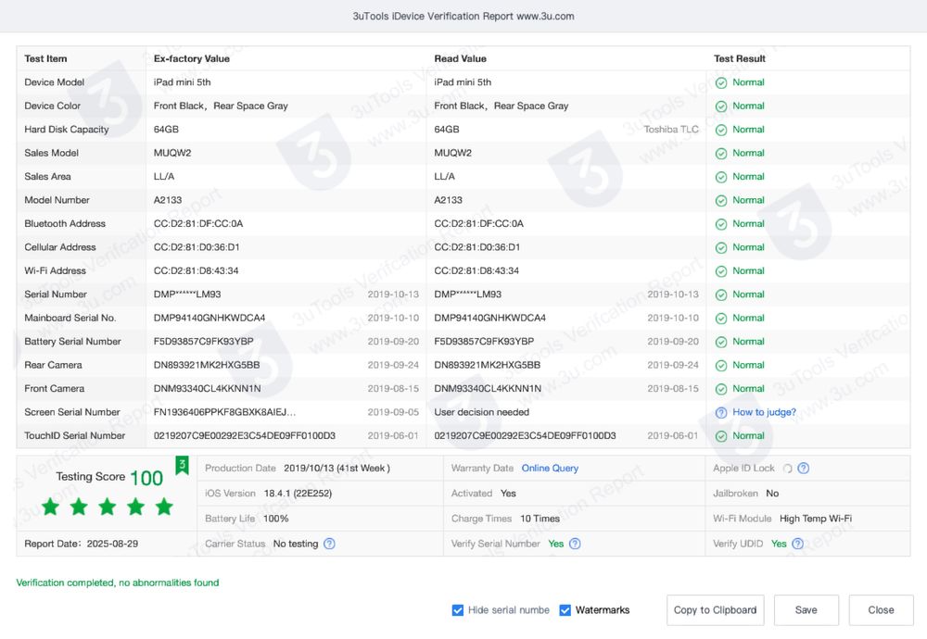The image size is (927, 639).
Task: Click the Read Value column header
Action: (460, 59)
